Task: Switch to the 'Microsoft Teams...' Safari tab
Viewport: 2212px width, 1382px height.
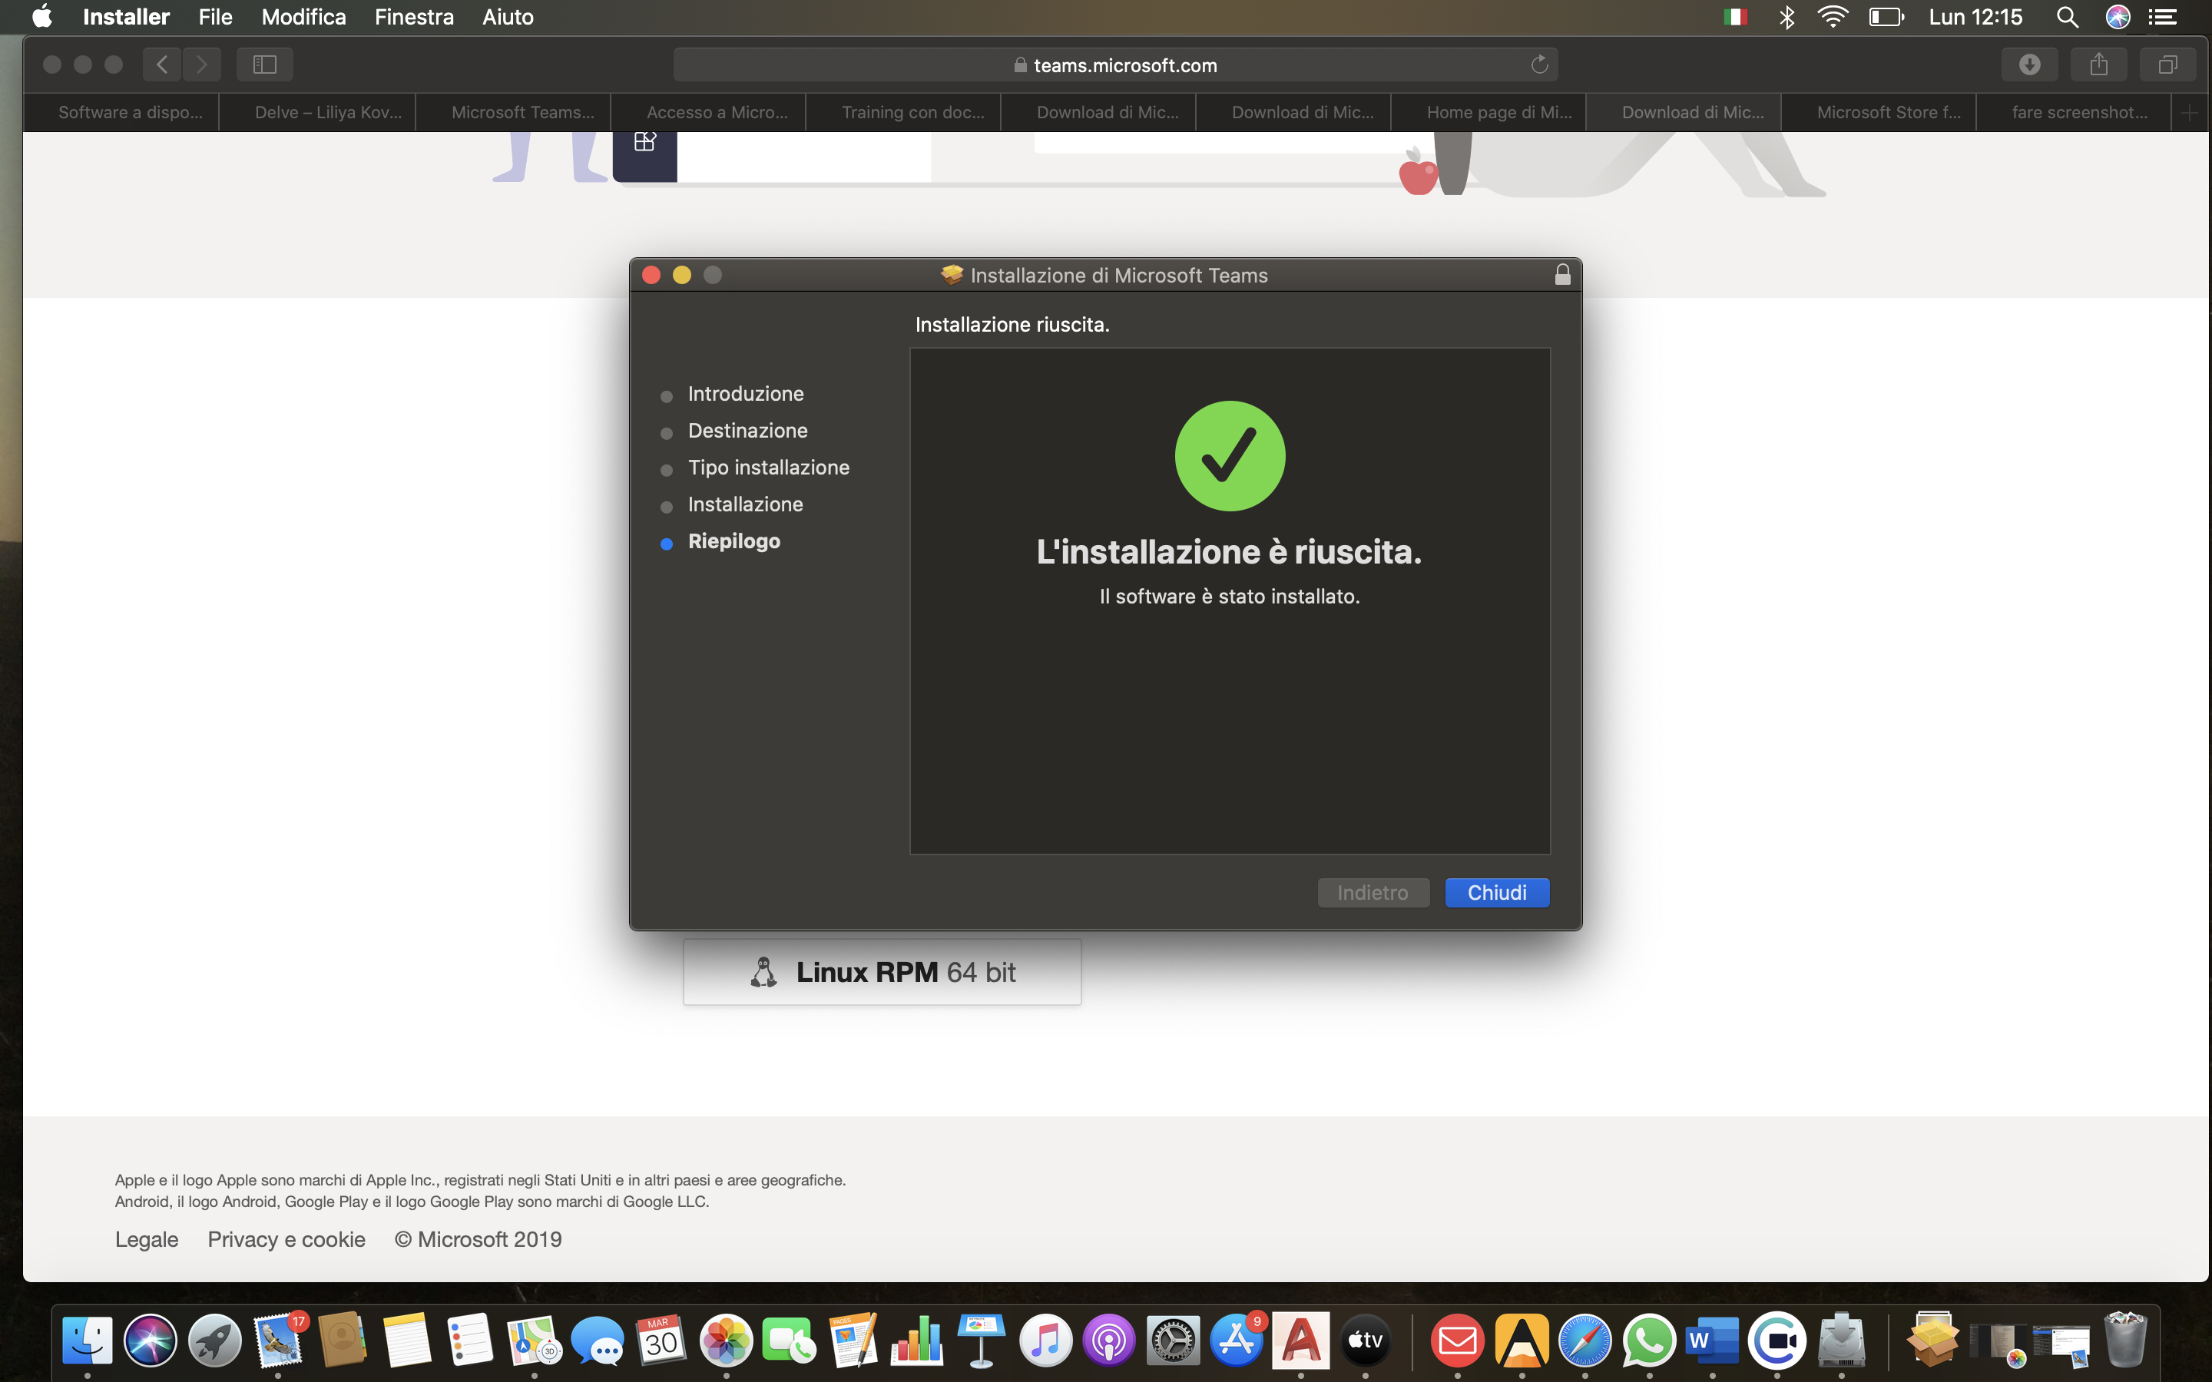Action: 513,112
